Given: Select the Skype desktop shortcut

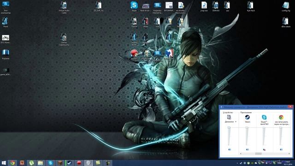Looking at the screenshot, I should (x=134, y=6).
